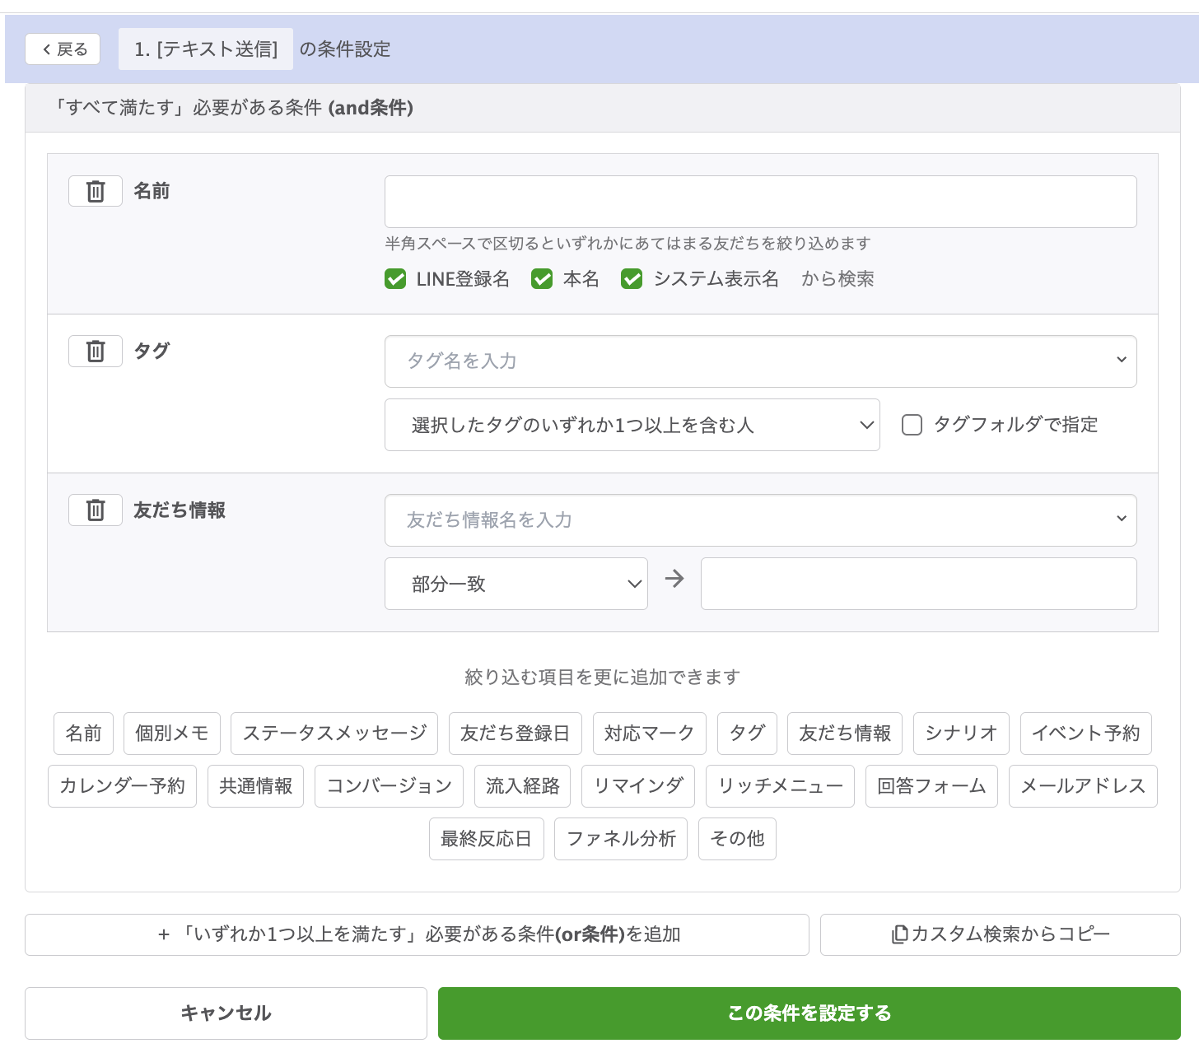Disable the 本名 search checkbox
Viewport: 1199px width, 1062px height.
(542, 279)
